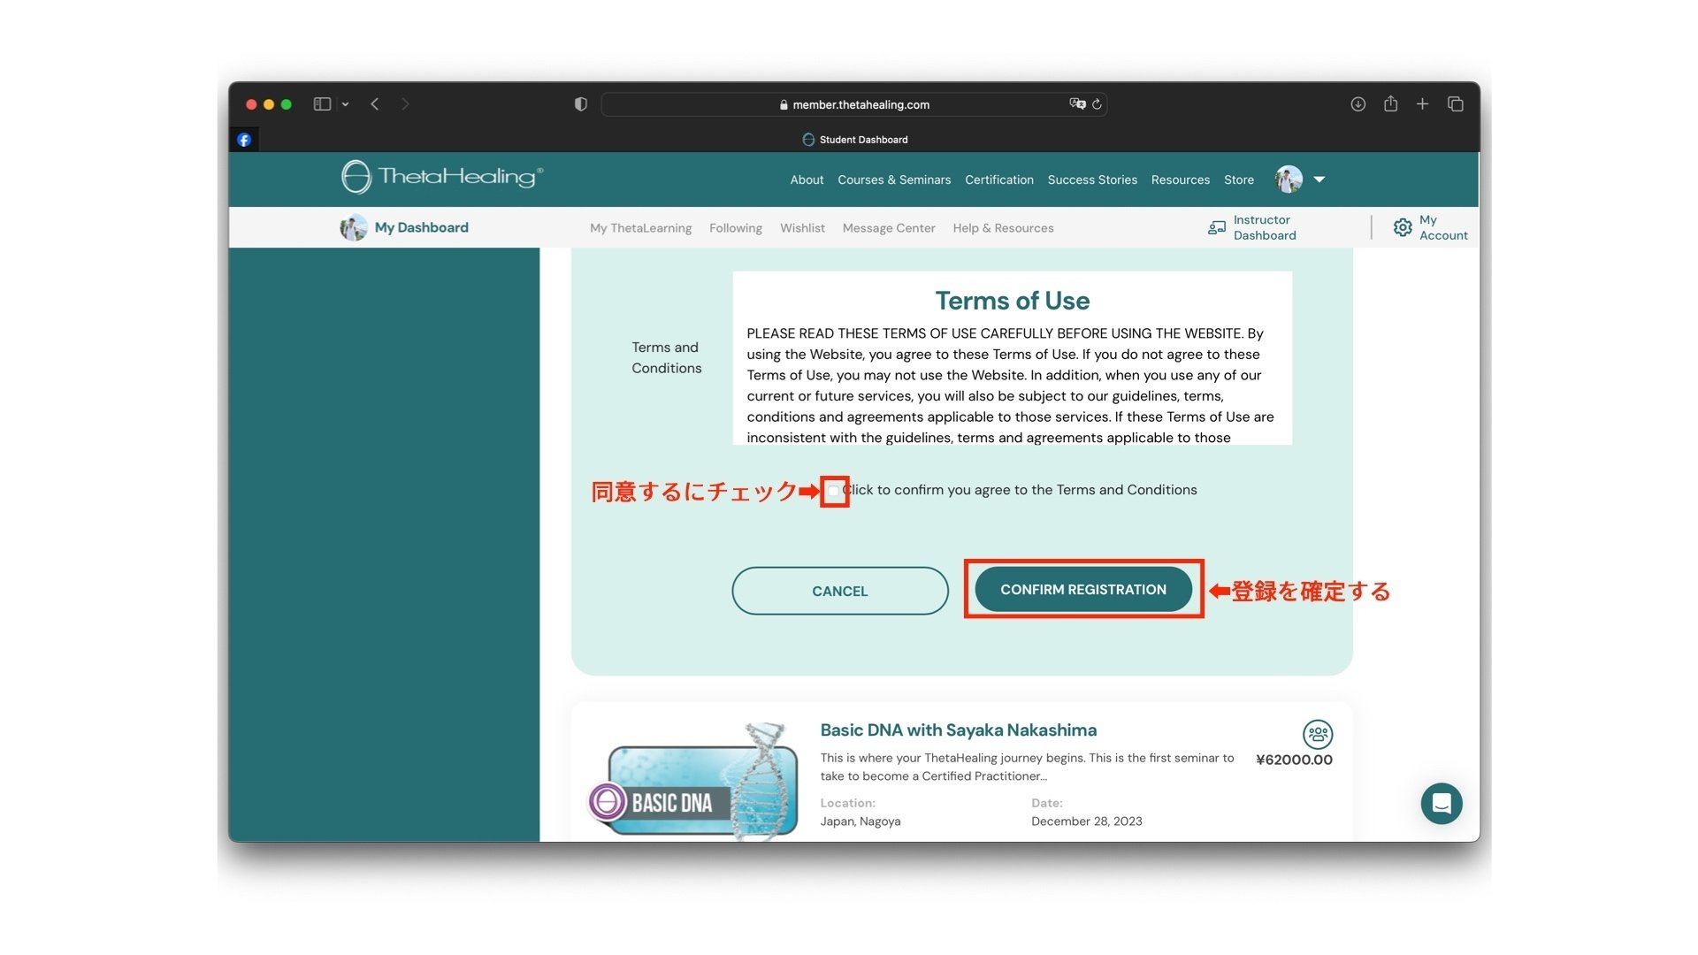Click the Terms of Use text box
The image size is (1698, 955).
click(1012, 358)
